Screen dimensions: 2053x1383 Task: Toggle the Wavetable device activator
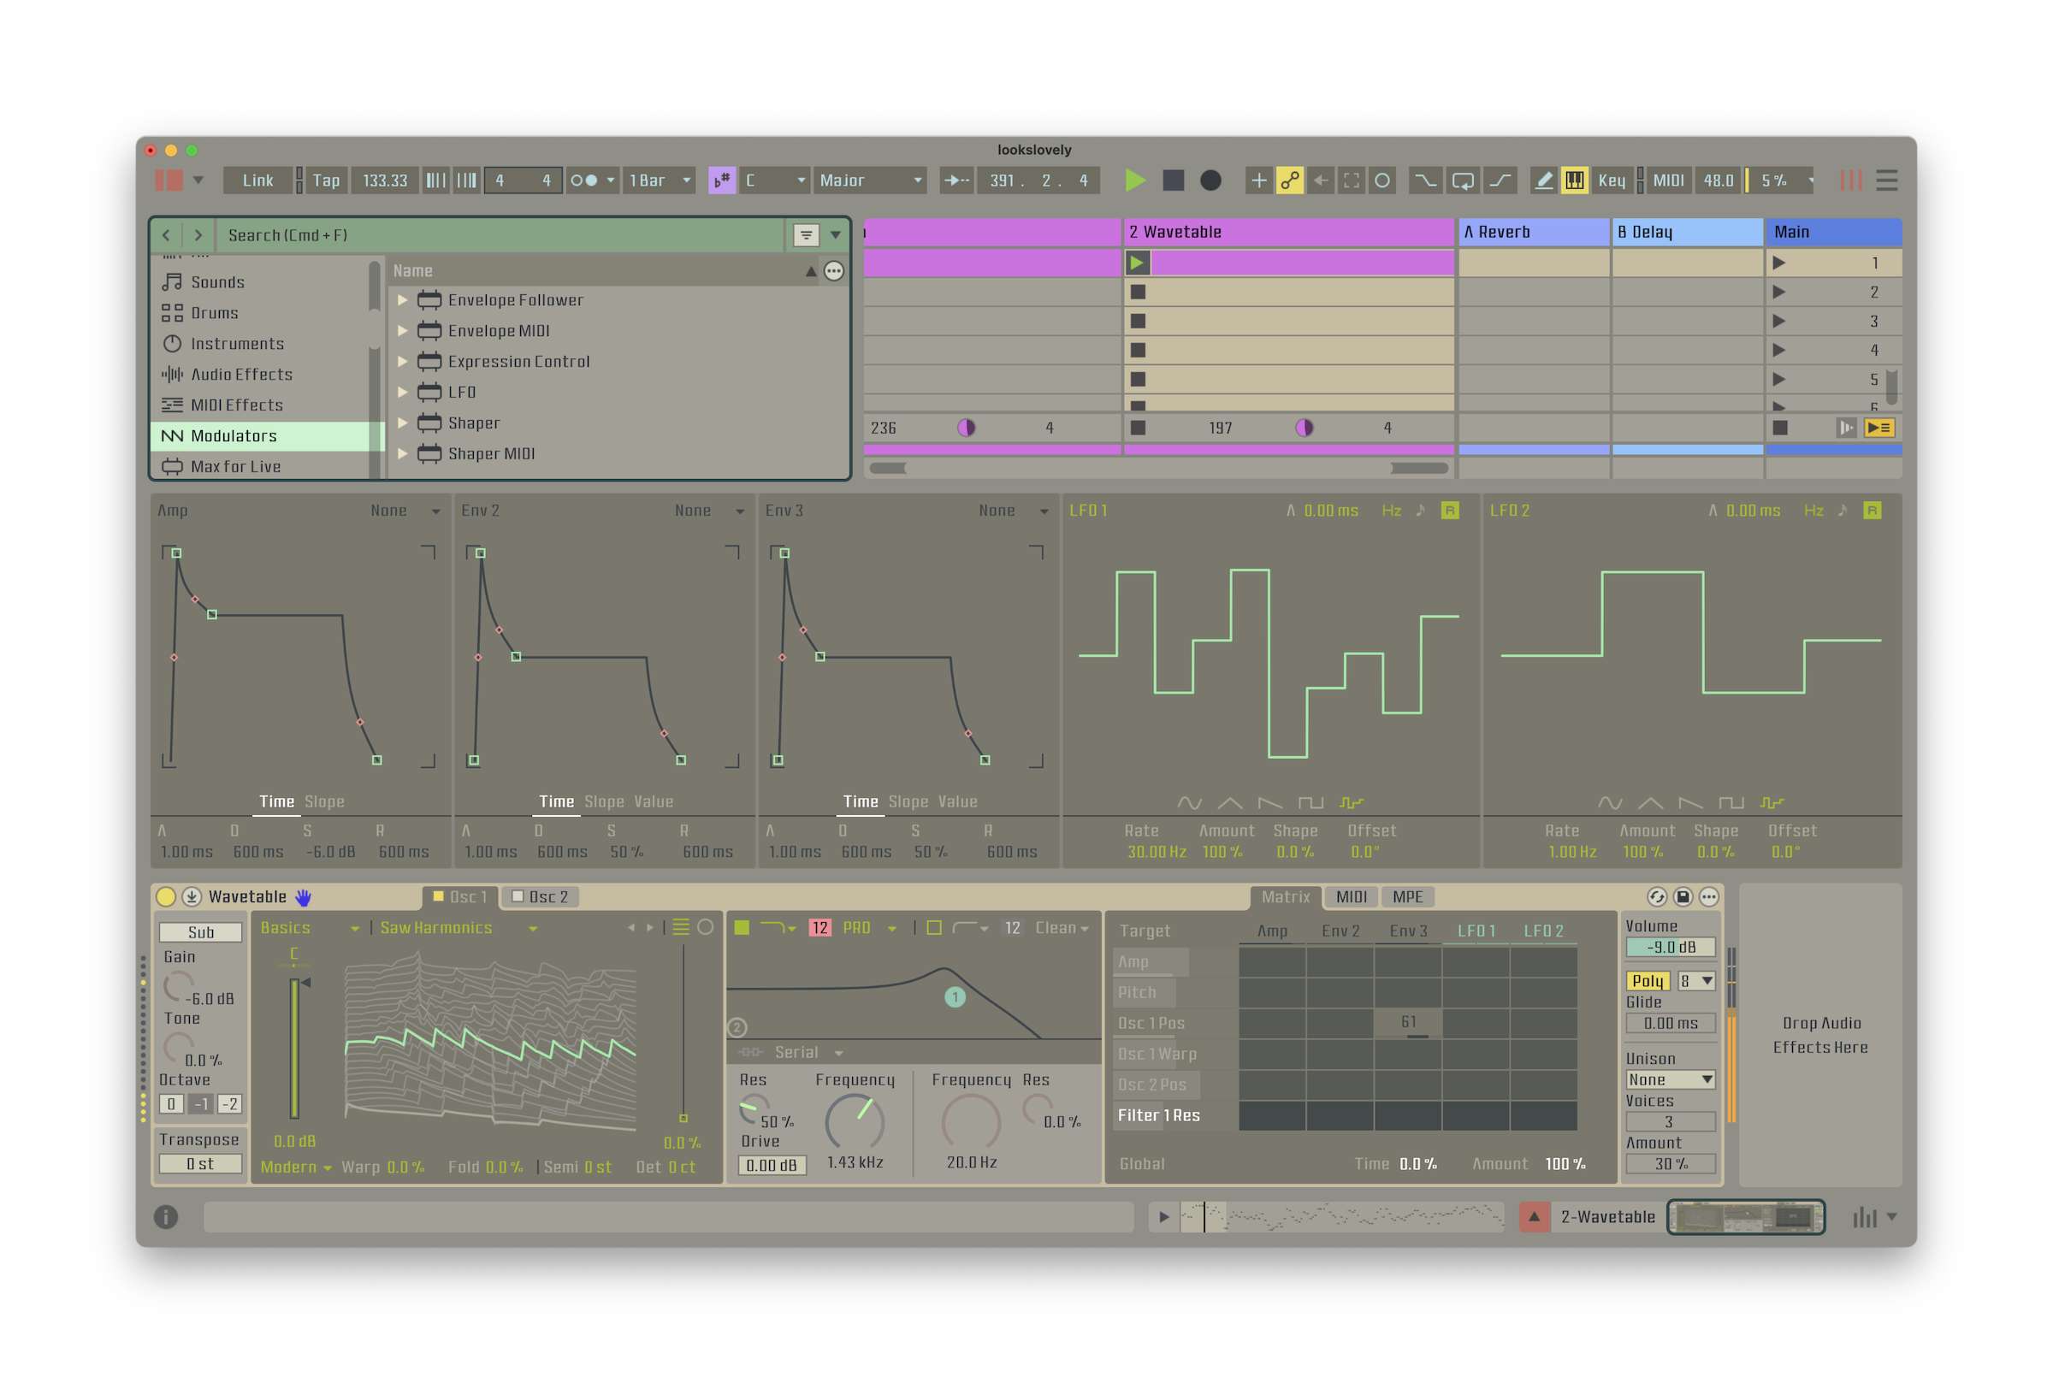click(165, 896)
